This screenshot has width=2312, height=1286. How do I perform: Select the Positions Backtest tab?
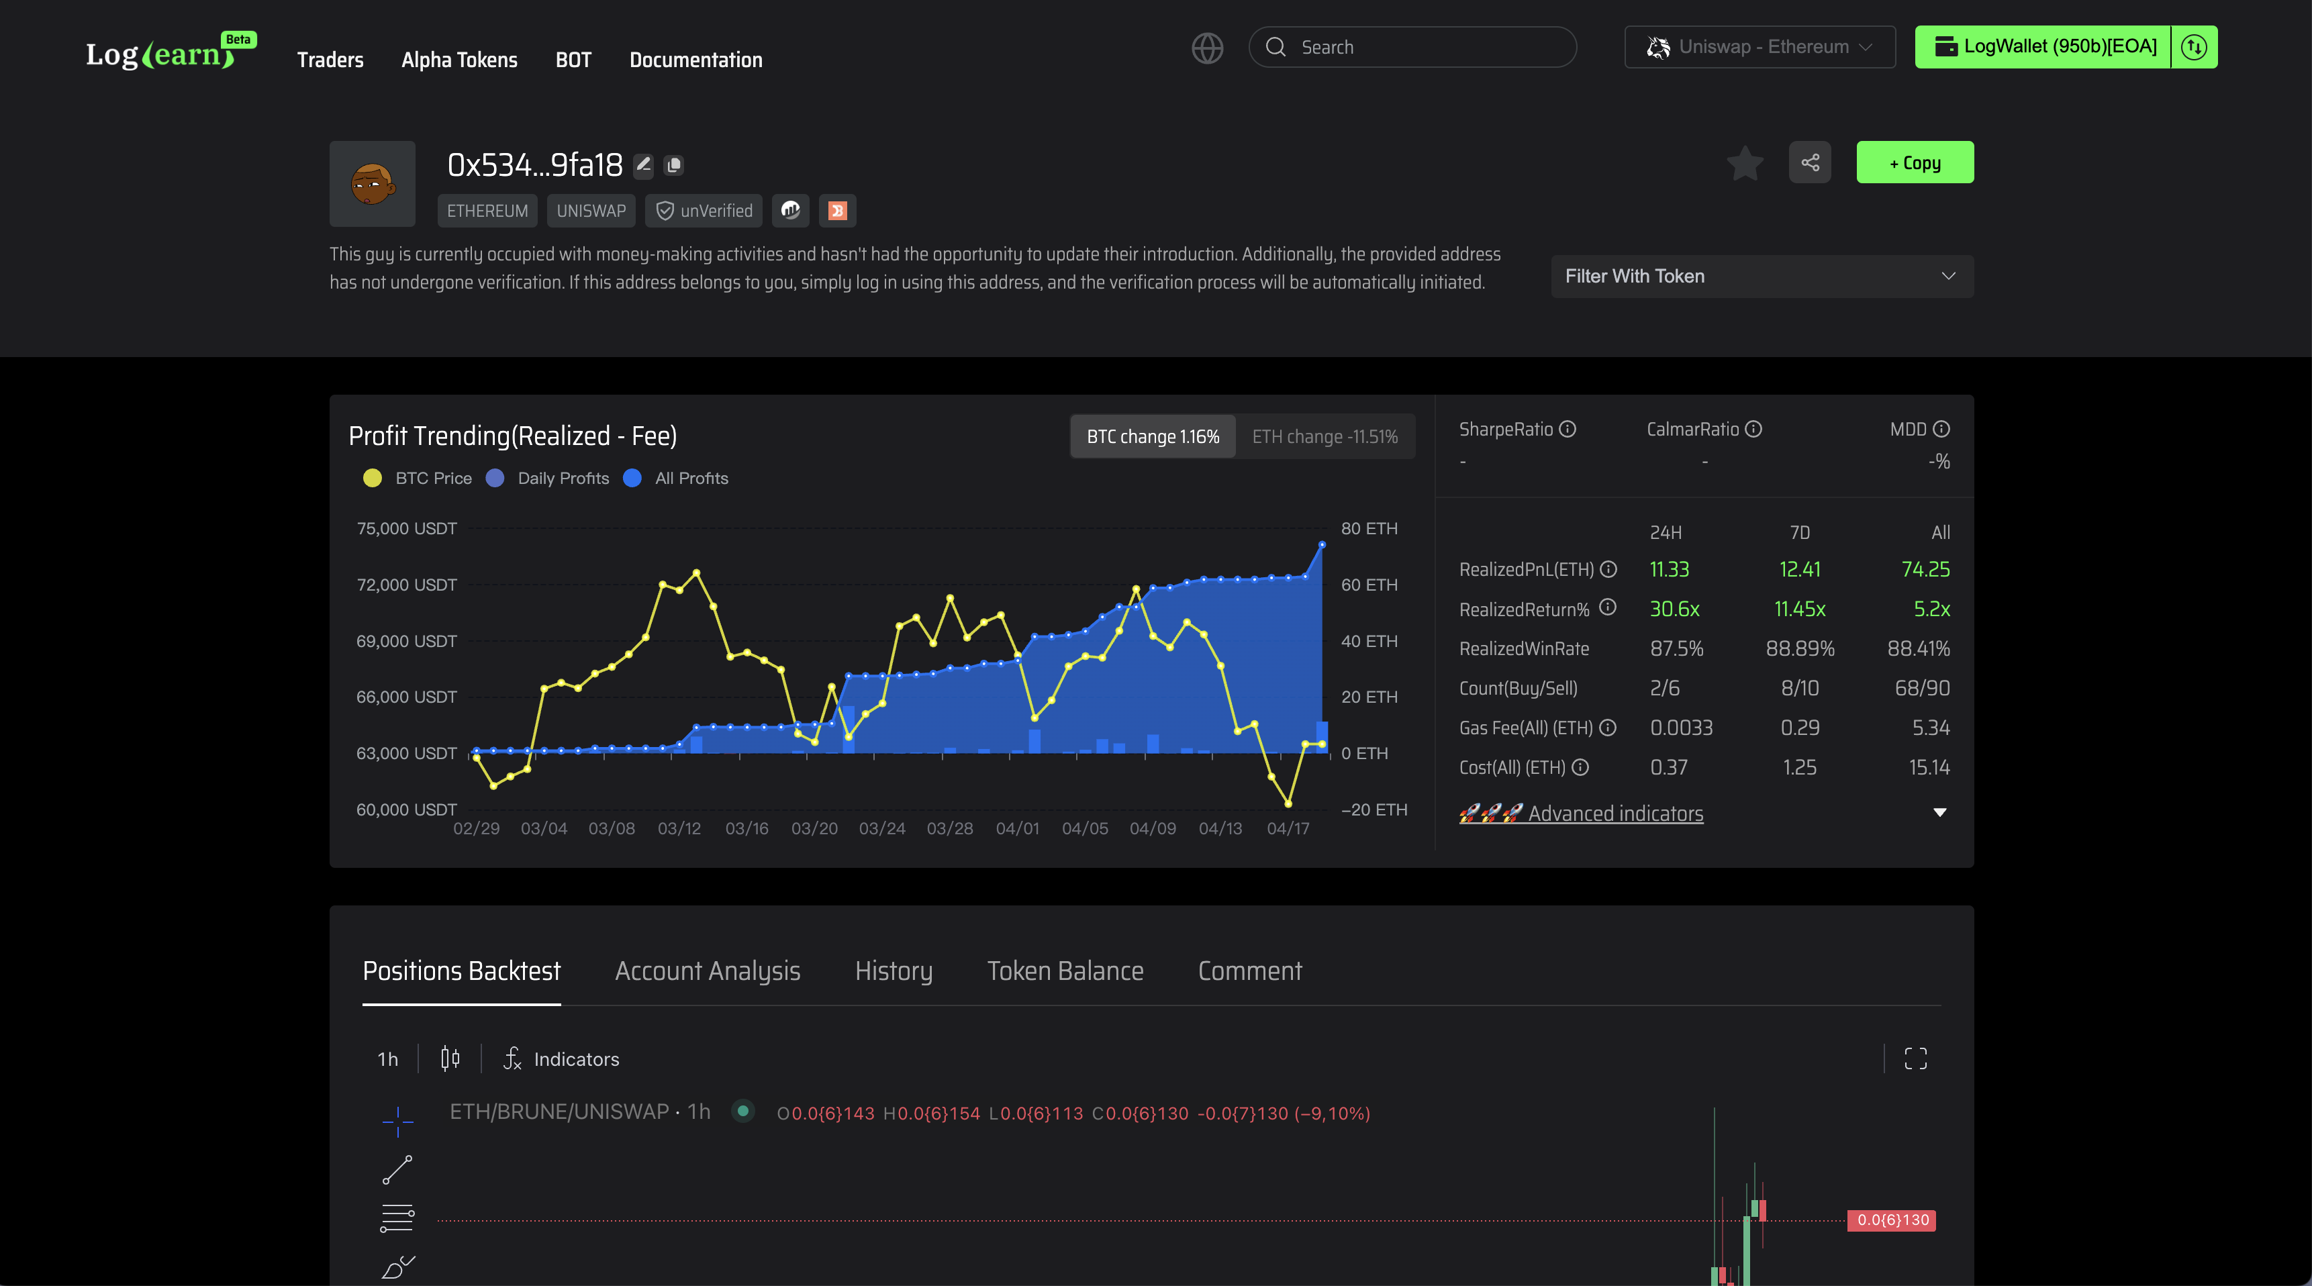pos(461,971)
